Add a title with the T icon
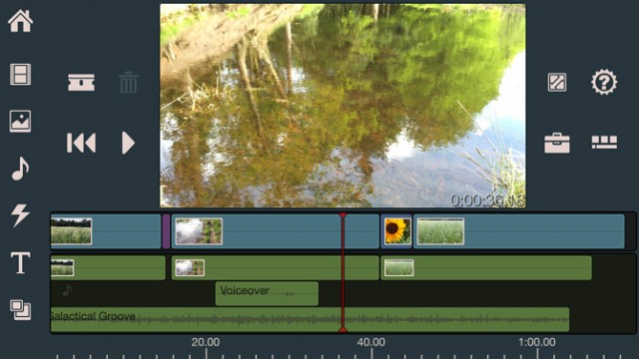 click(x=20, y=262)
